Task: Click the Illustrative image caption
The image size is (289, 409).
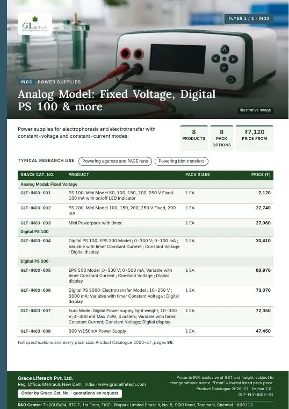Action: click(255, 110)
